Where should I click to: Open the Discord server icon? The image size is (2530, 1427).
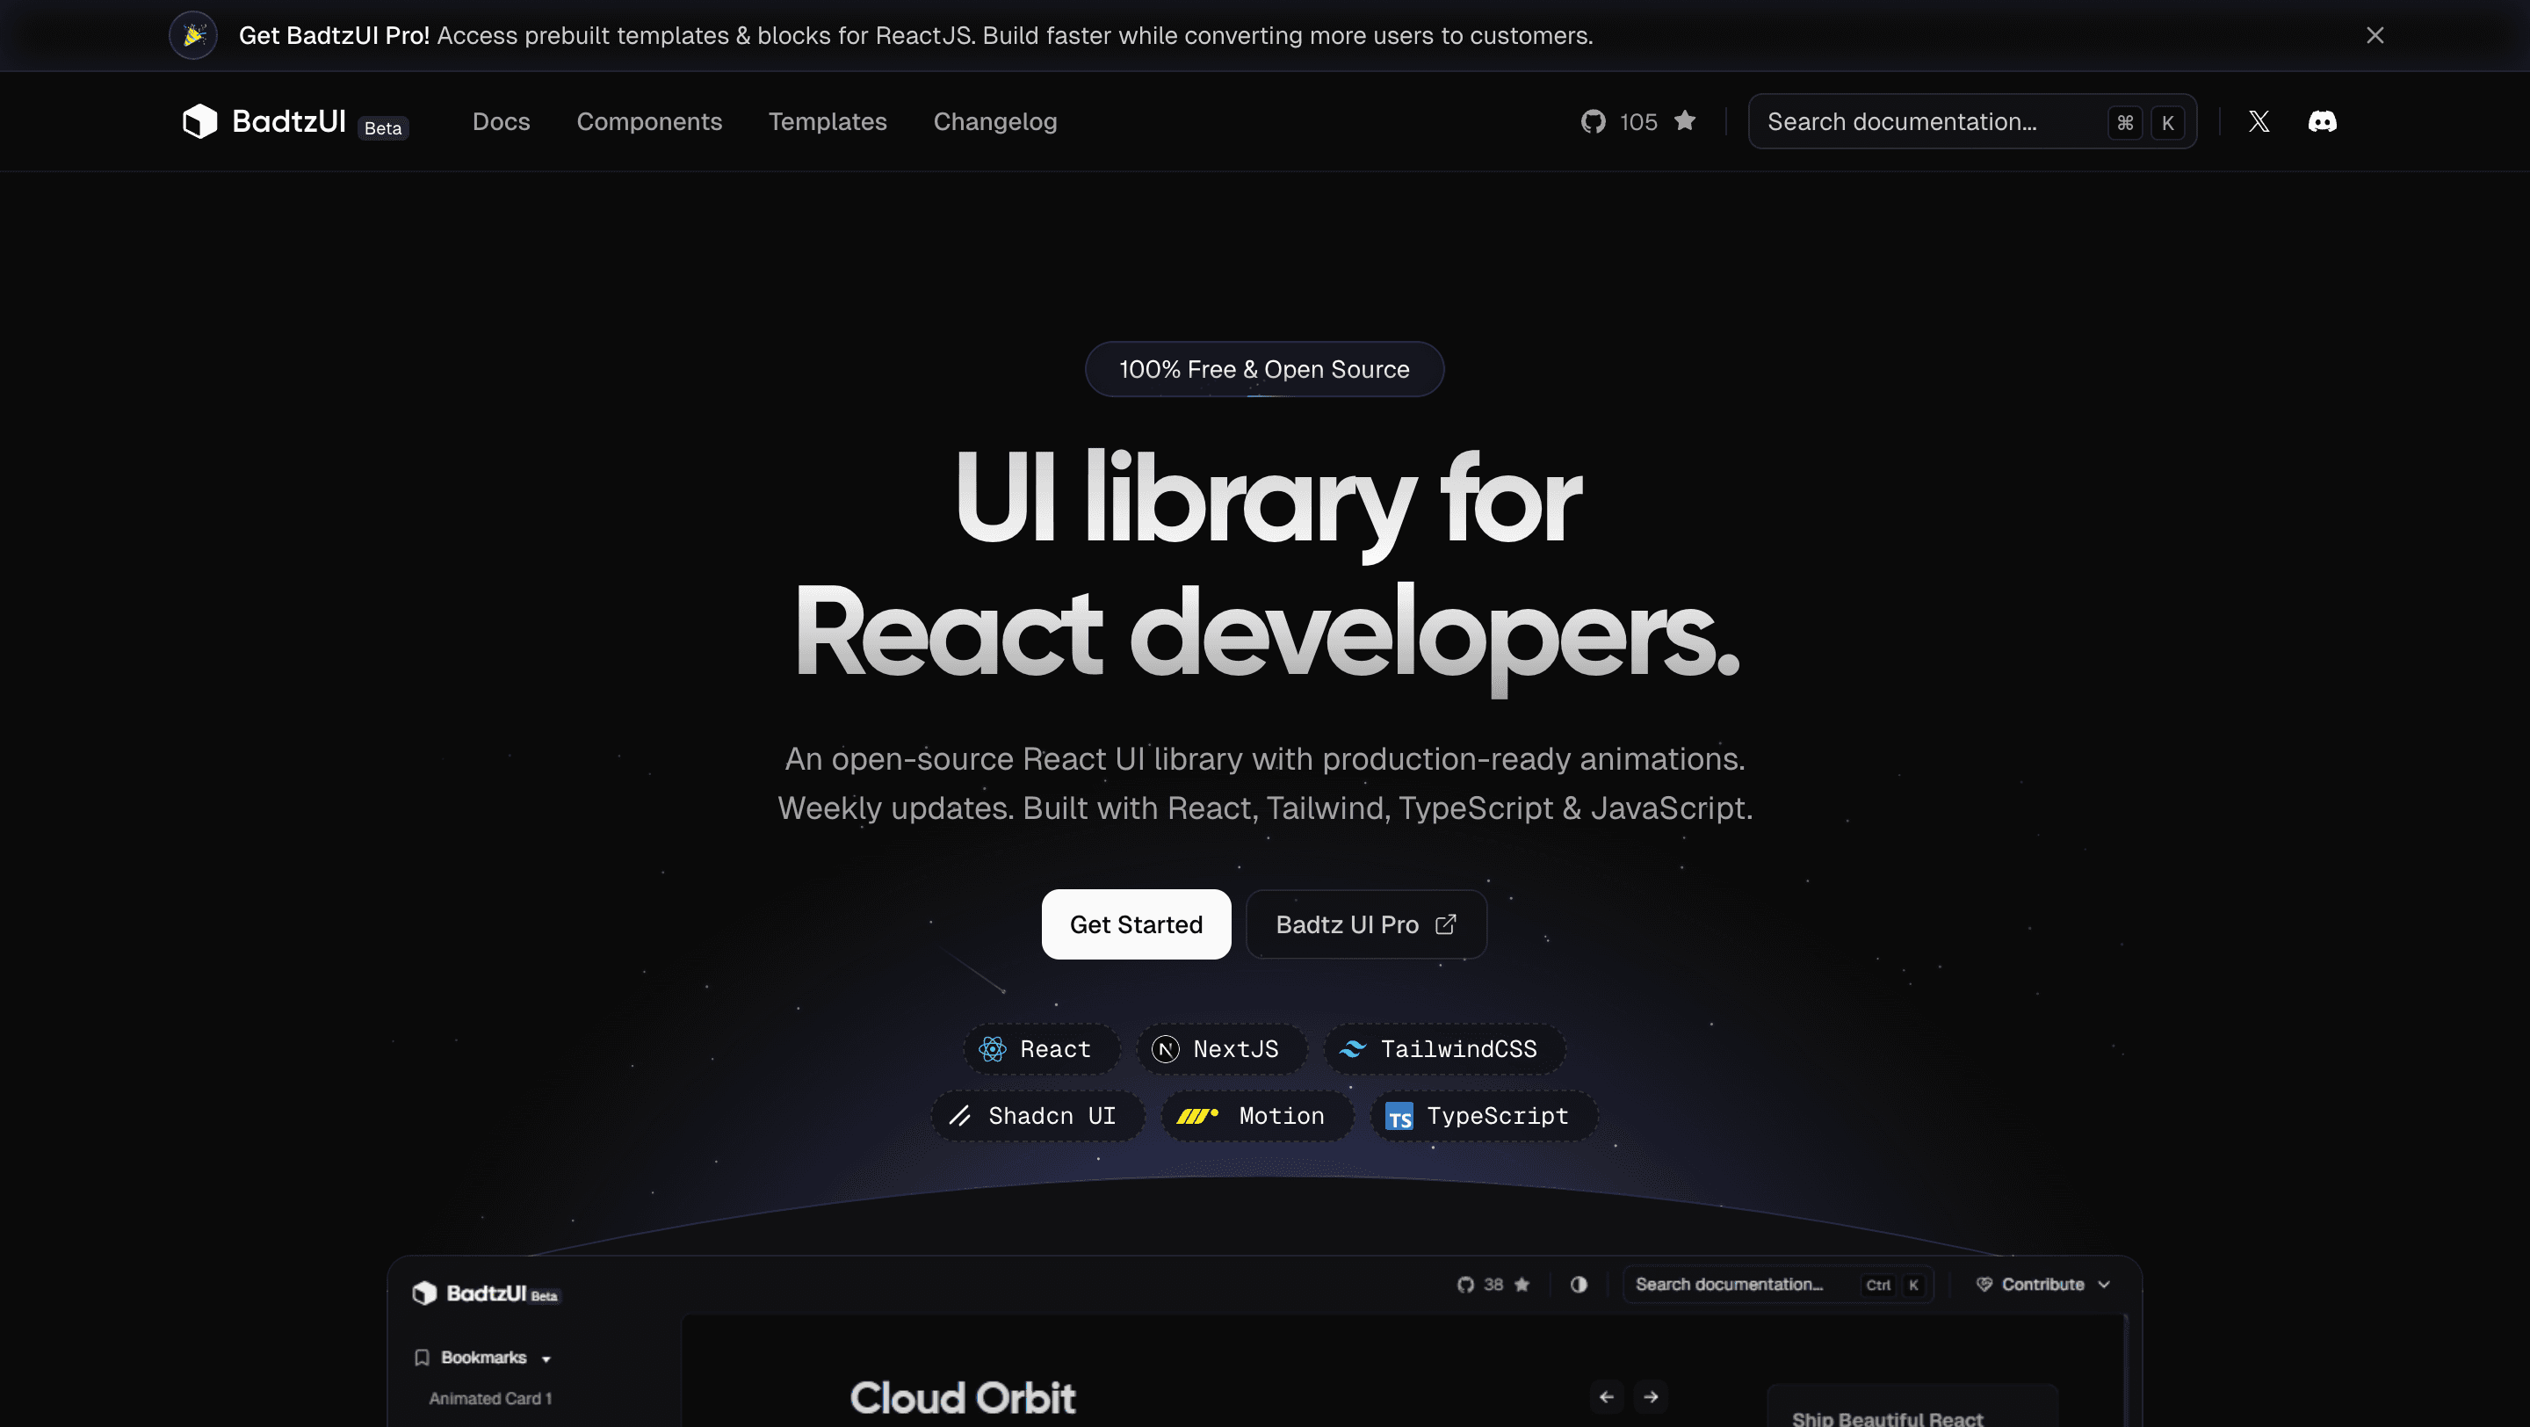2322,122
